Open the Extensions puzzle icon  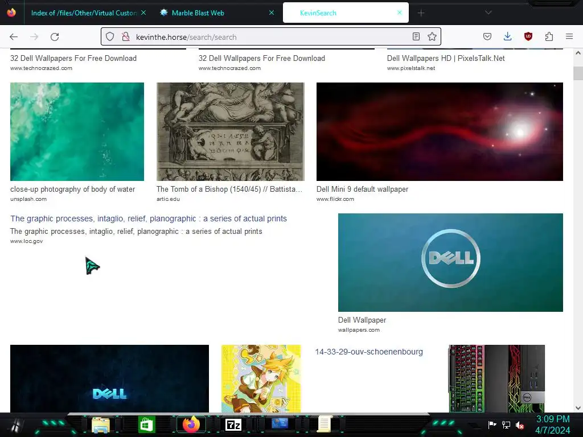549,36
